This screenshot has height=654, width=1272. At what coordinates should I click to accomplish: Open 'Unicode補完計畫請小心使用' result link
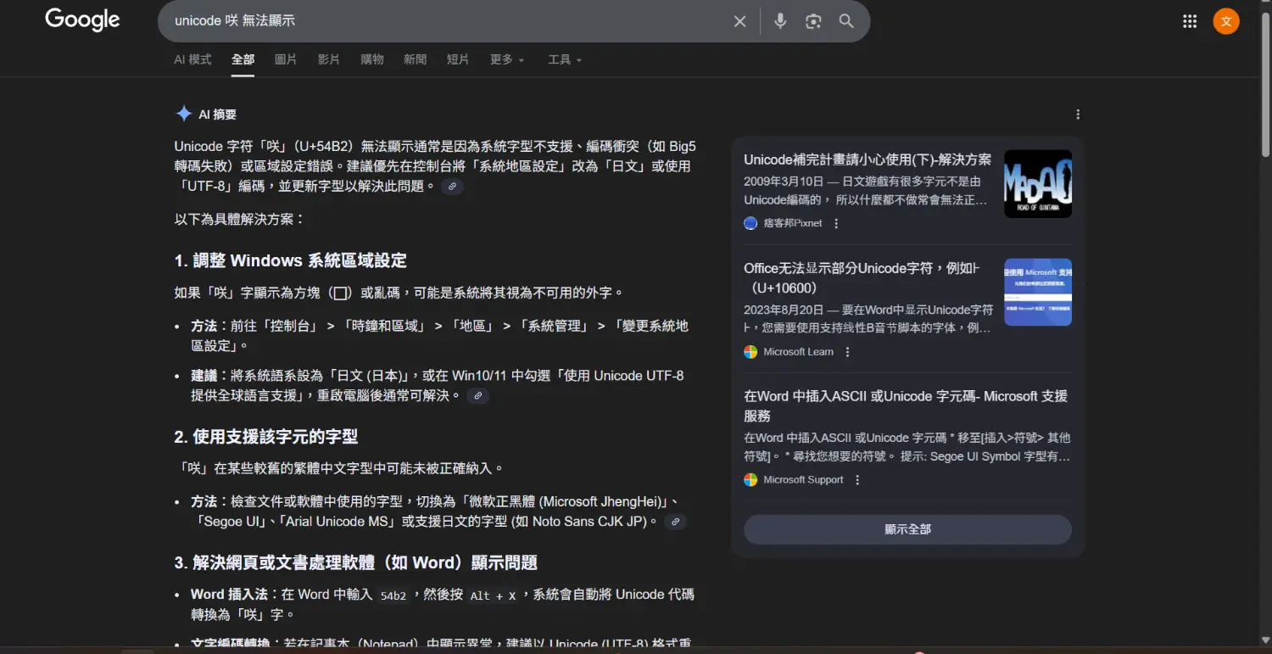click(x=867, y=159)
